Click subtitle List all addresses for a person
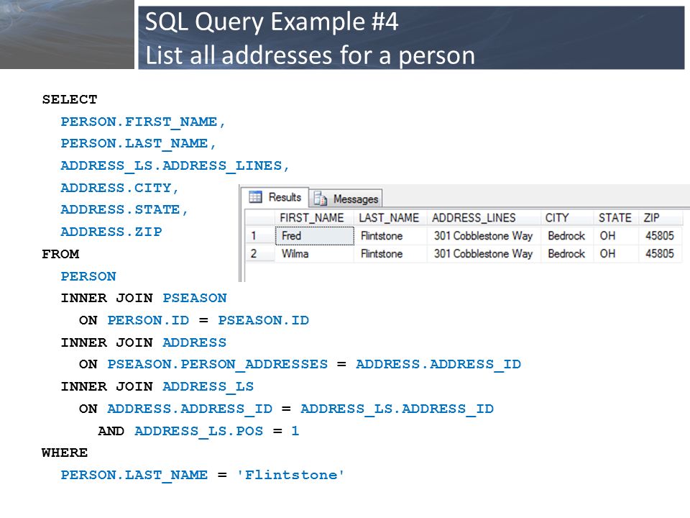Screen dimensions: 690x518 coord(310,55)
